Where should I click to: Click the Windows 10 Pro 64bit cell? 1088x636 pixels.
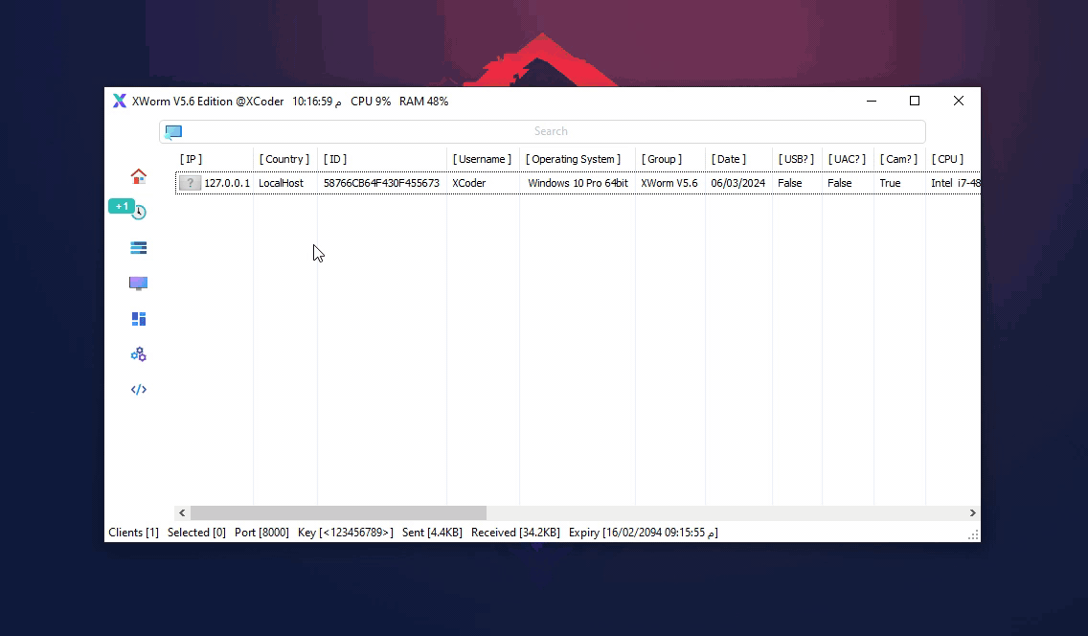(x=578, y=183)
